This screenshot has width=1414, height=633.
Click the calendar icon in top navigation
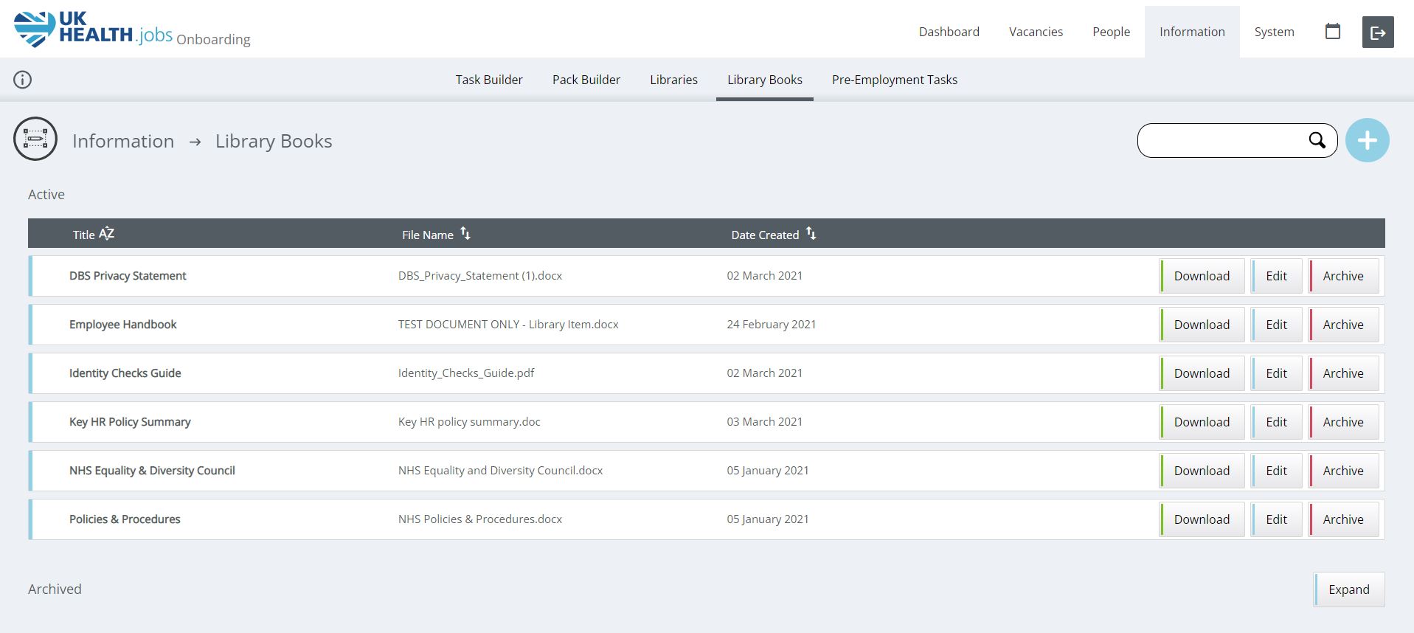(x=1332, y=32)
